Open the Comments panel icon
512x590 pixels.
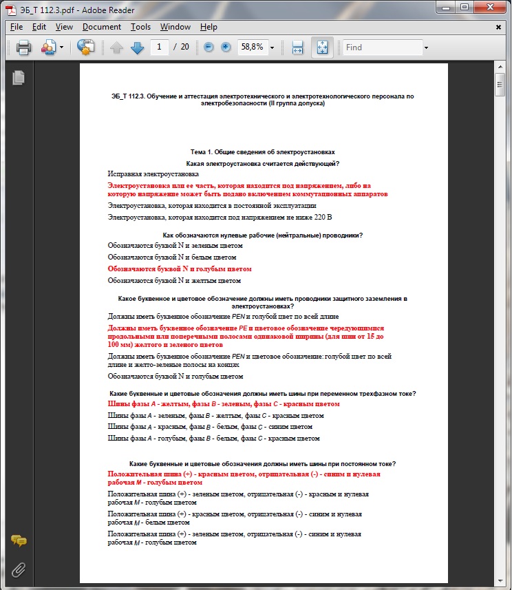[x=19, y=541]
